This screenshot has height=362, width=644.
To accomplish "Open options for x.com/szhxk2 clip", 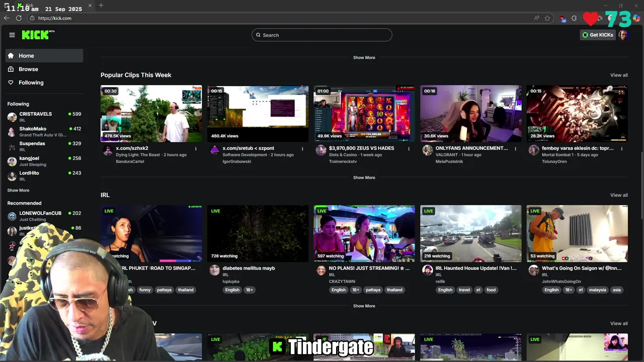I will (x=196, y=149).
